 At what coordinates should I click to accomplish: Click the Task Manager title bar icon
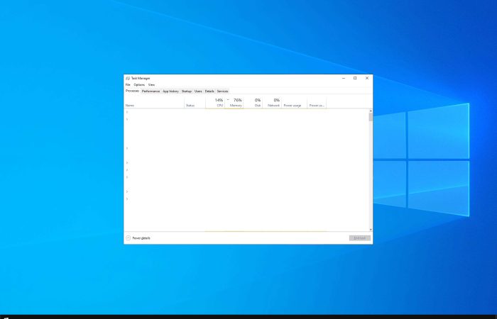[127, 78]
